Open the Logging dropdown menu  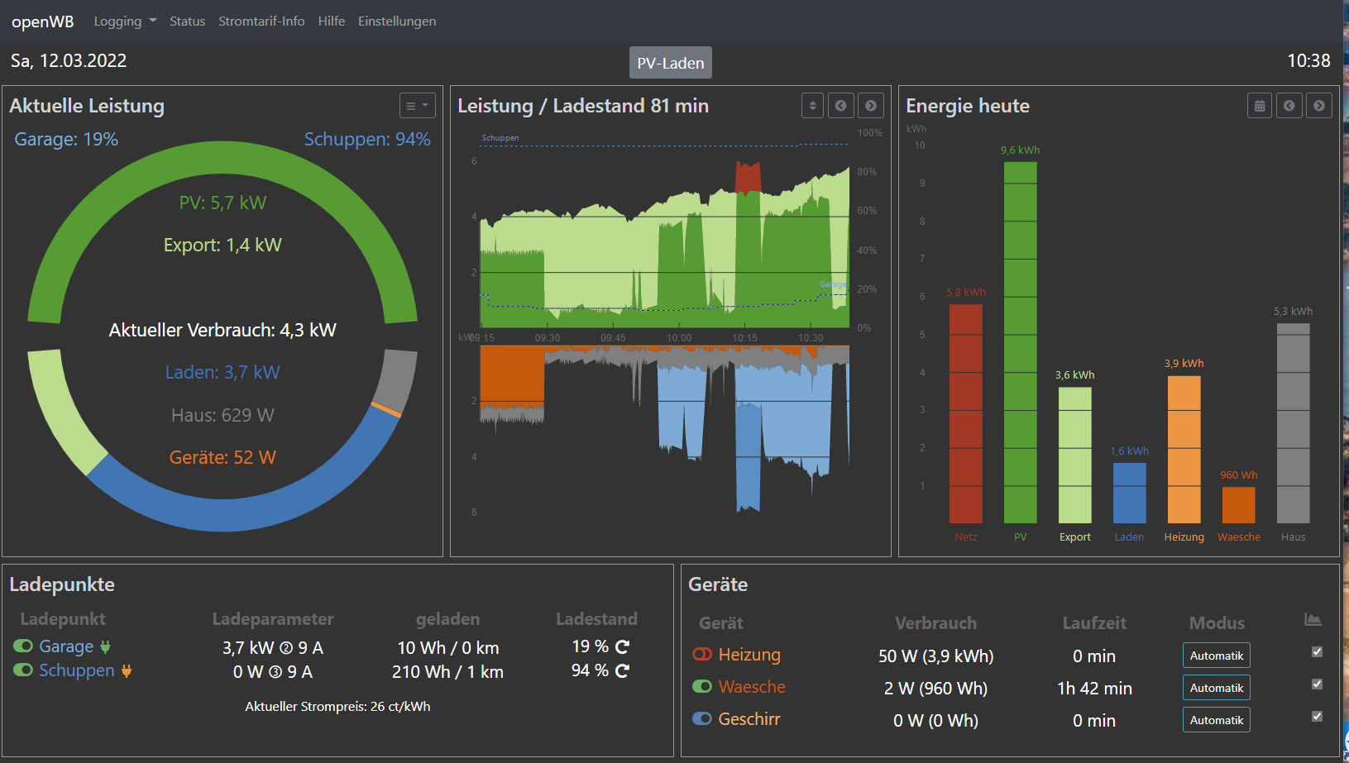(124, 21)
